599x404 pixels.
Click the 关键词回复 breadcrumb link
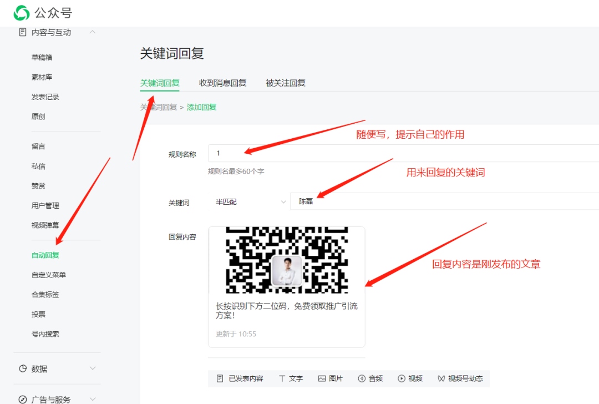159,107
